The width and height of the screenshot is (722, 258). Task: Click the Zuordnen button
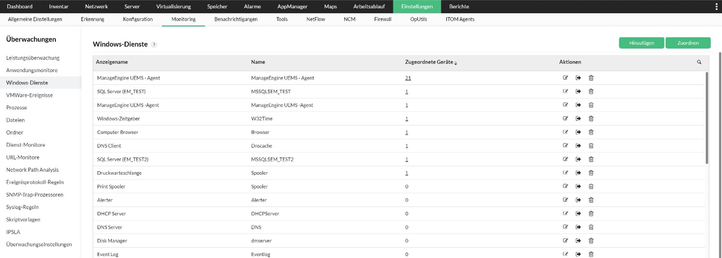[x=688, y=43]
